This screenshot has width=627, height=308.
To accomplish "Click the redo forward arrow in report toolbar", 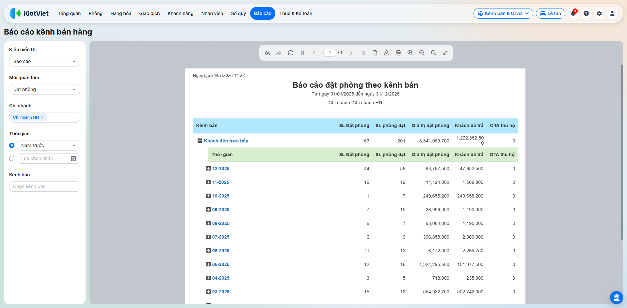I will [x=279, y=53].
